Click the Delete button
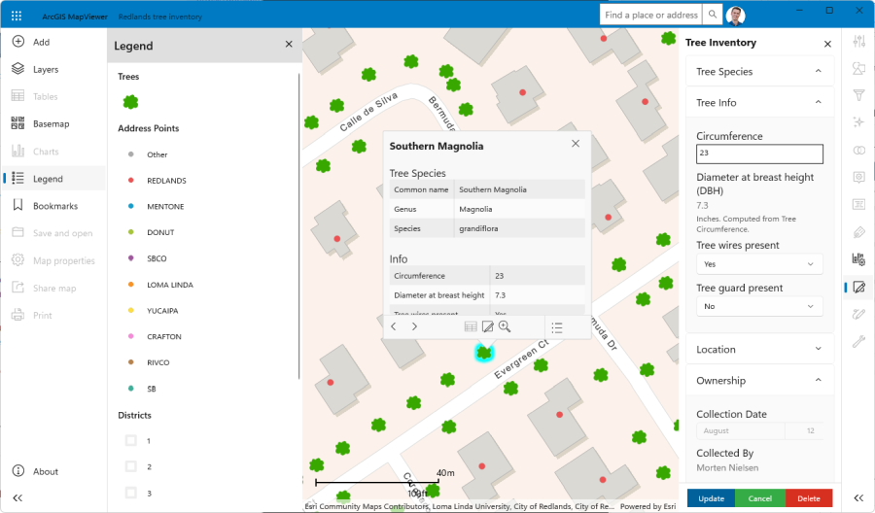This screenshot has width=875, height=513. (x=809, y=498)
